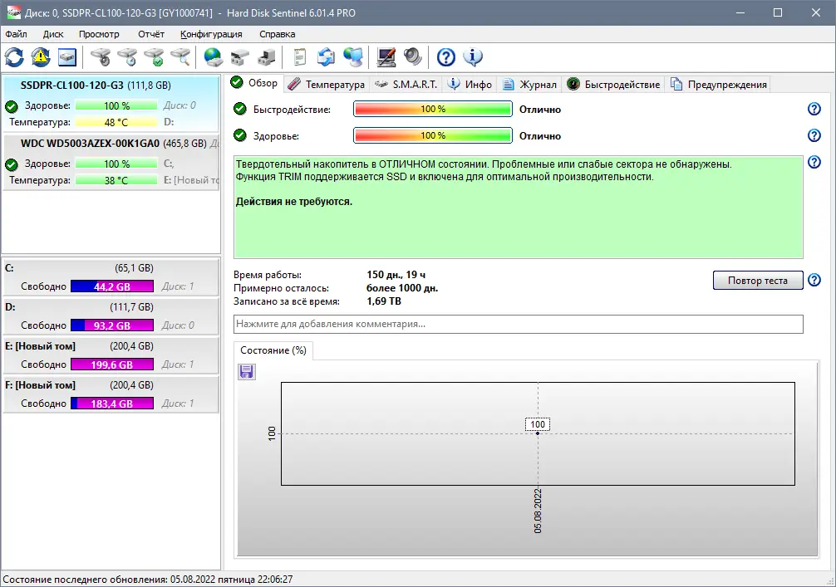Click the save chart floppy disk icon

246,371
